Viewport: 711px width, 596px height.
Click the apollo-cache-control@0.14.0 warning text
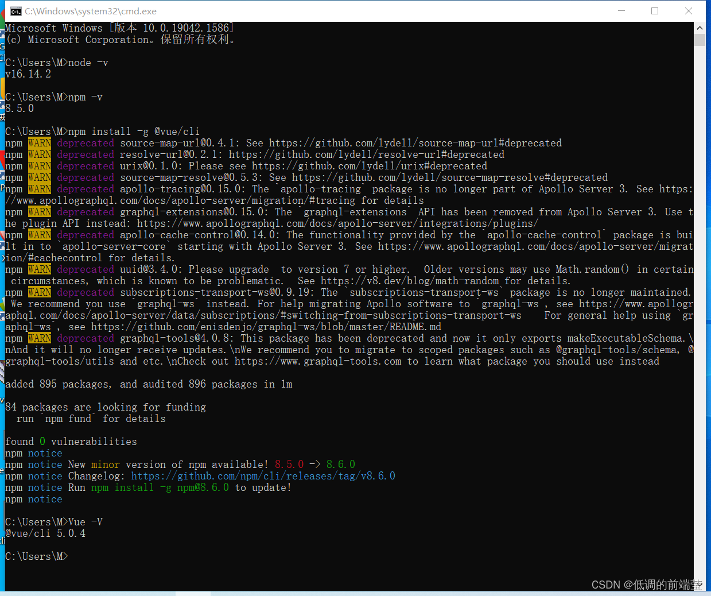coord(349,246)
